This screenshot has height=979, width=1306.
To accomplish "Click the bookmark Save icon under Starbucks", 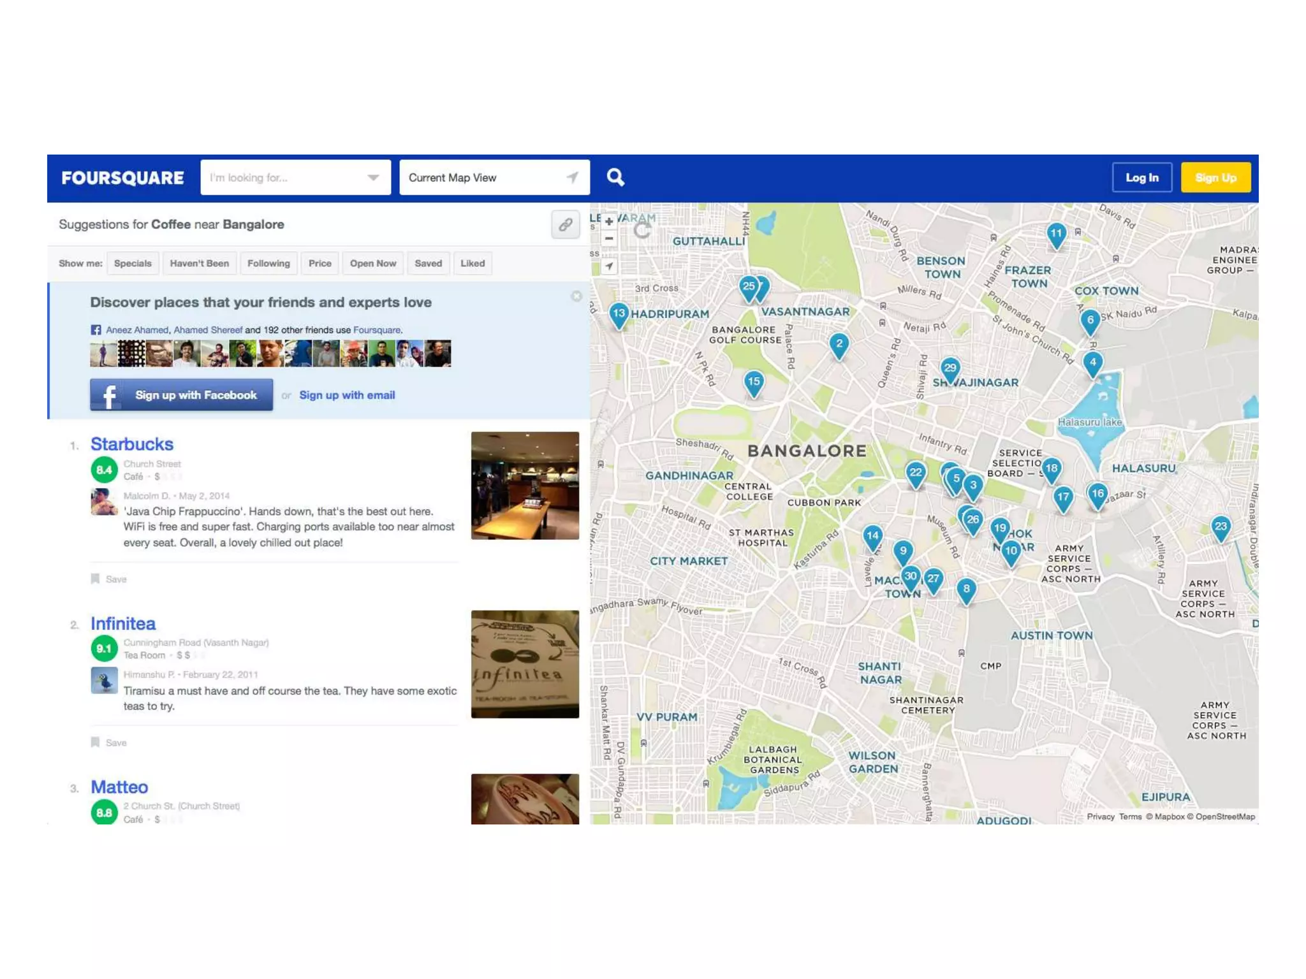I will (96, 579).
